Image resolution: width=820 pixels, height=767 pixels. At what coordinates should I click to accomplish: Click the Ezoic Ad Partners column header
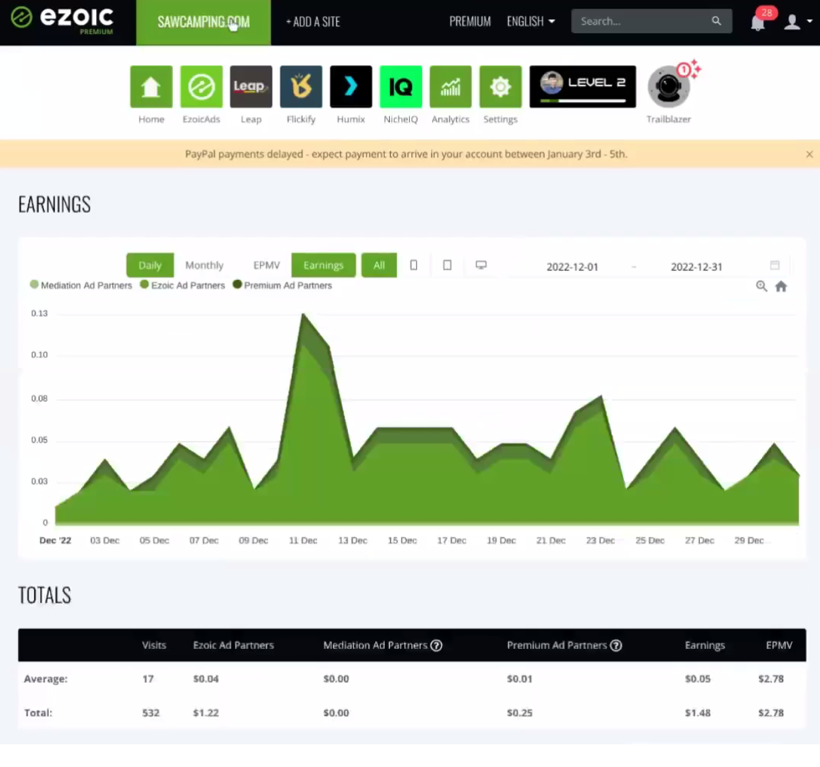(x=233, y=645)
